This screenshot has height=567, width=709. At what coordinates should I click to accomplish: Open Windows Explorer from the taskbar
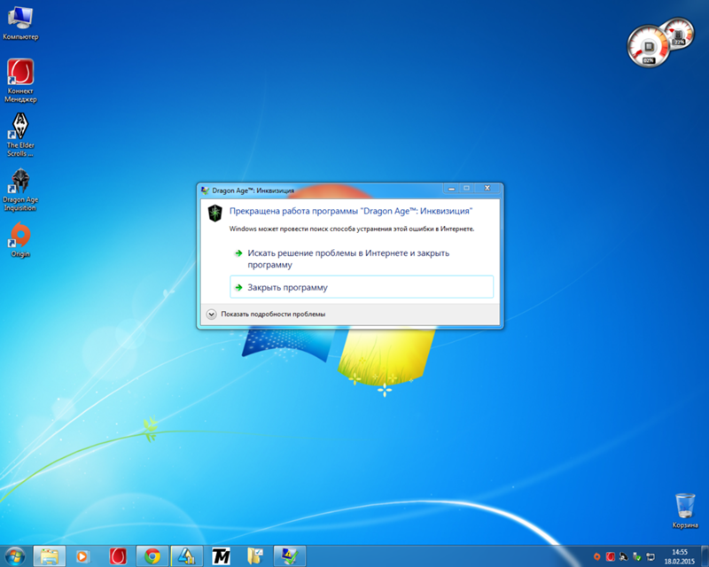[50, 556]
